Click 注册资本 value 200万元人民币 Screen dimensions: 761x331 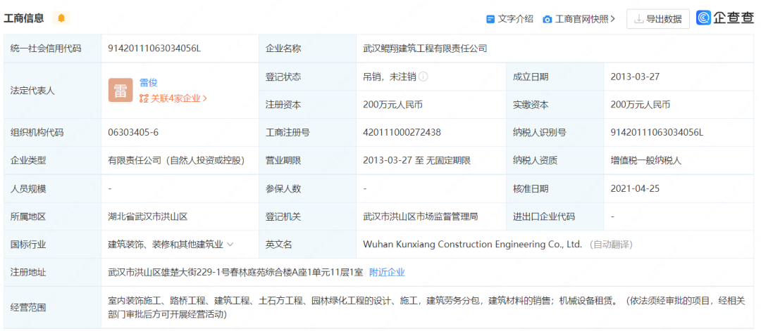click(394, 105)
